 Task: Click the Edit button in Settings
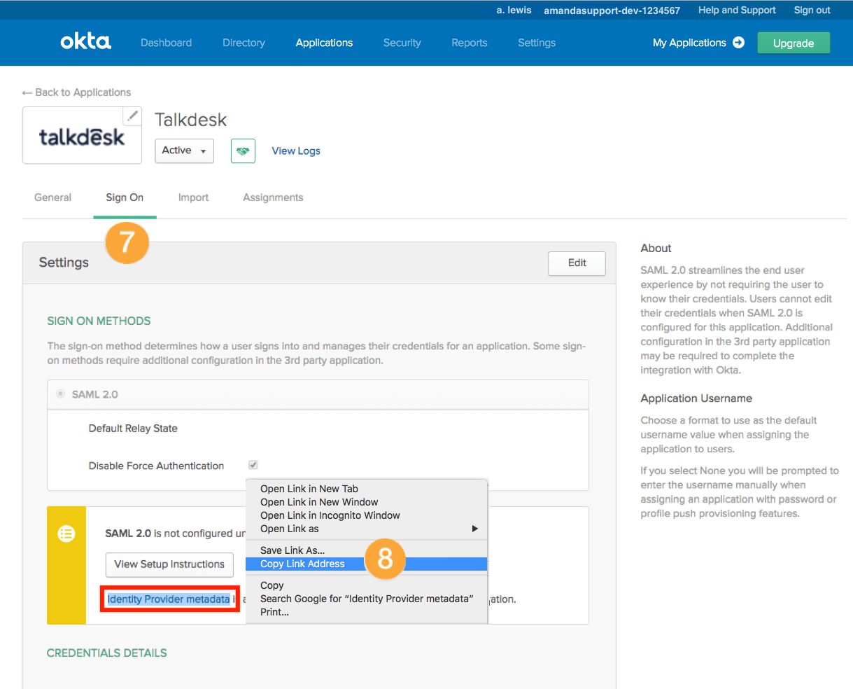pyautogui.click(x=577, y=263)
